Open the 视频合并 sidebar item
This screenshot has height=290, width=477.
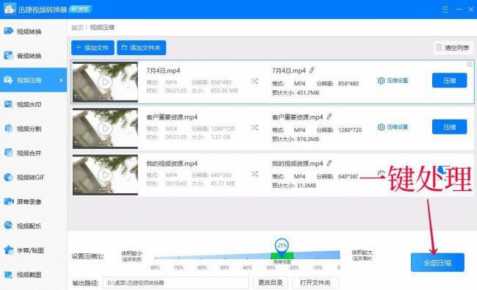tap(33, 153)
